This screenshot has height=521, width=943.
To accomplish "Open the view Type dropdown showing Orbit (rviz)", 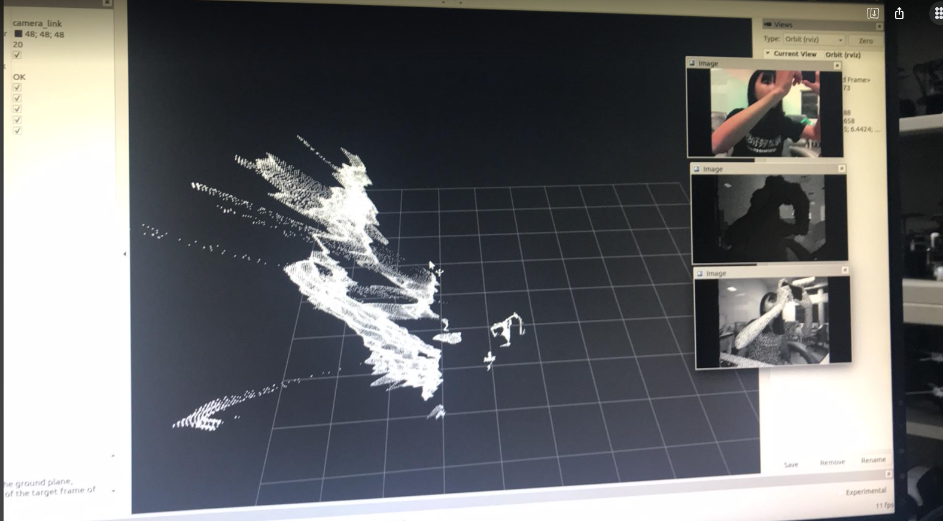I will pyautogui.click(x=814, y=40).
